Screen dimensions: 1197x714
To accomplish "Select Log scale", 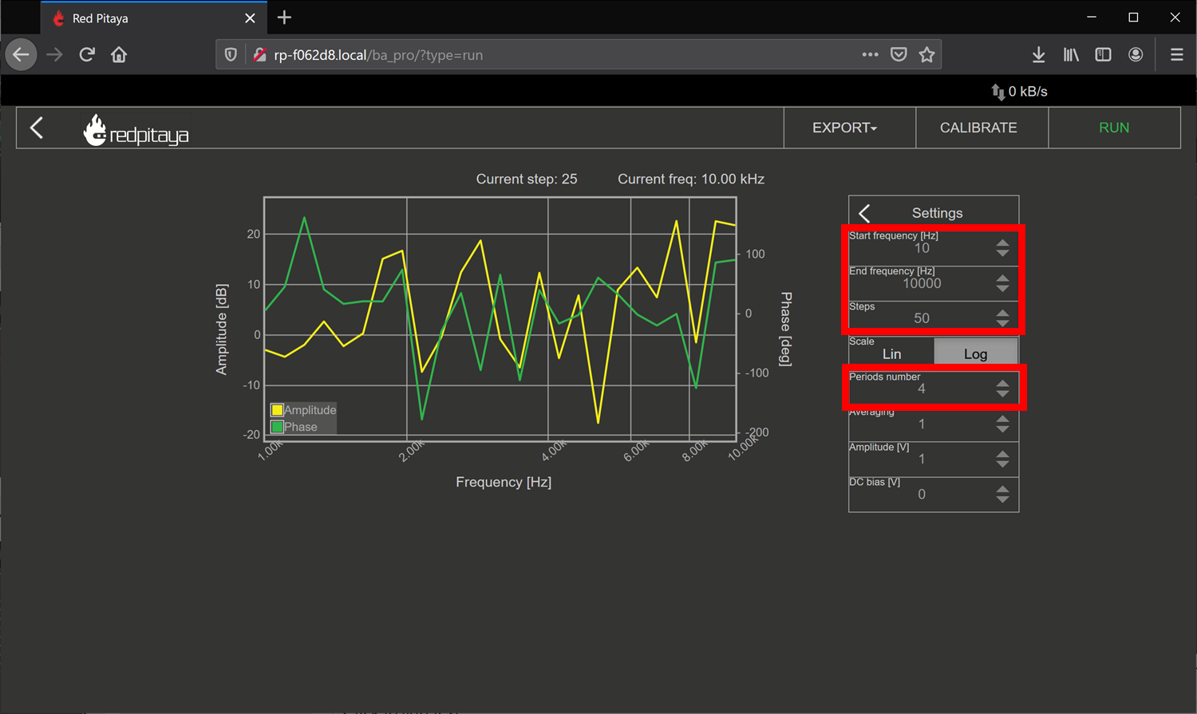I will 975,354.
